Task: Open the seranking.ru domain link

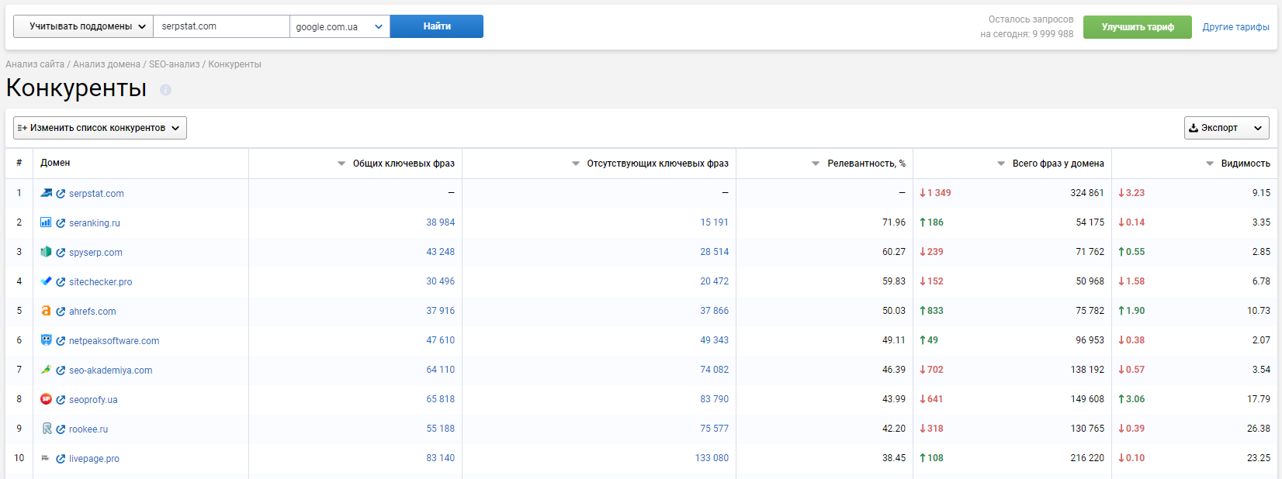Action: (95, 223)
